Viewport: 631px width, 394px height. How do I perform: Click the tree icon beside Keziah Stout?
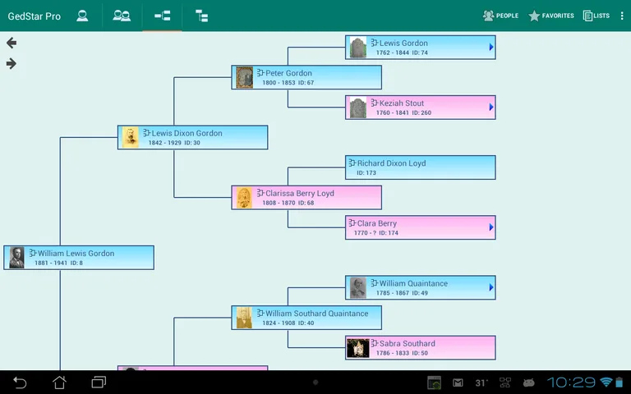coord(375,103)
